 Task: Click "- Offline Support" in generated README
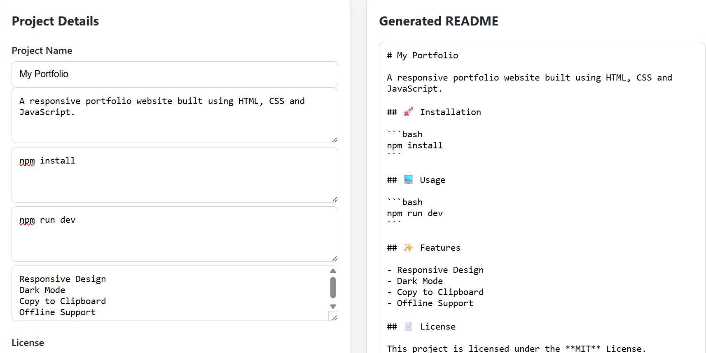[x=430, y=303]
